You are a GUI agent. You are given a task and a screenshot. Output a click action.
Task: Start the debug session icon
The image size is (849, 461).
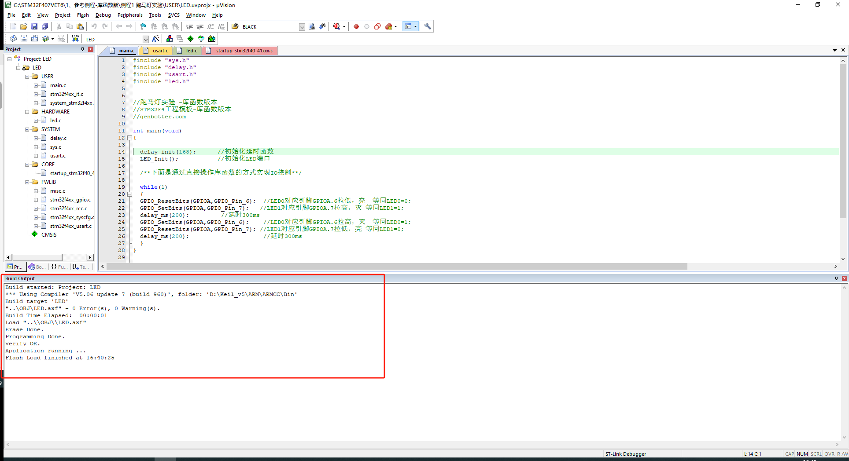(337, 26)
